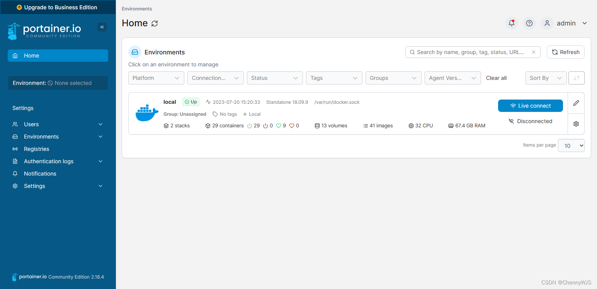The width and height of the screenshot is (597, 289).
Task: Clear search with the X icon
Action: pyautogui.click(x=534, y=52)
